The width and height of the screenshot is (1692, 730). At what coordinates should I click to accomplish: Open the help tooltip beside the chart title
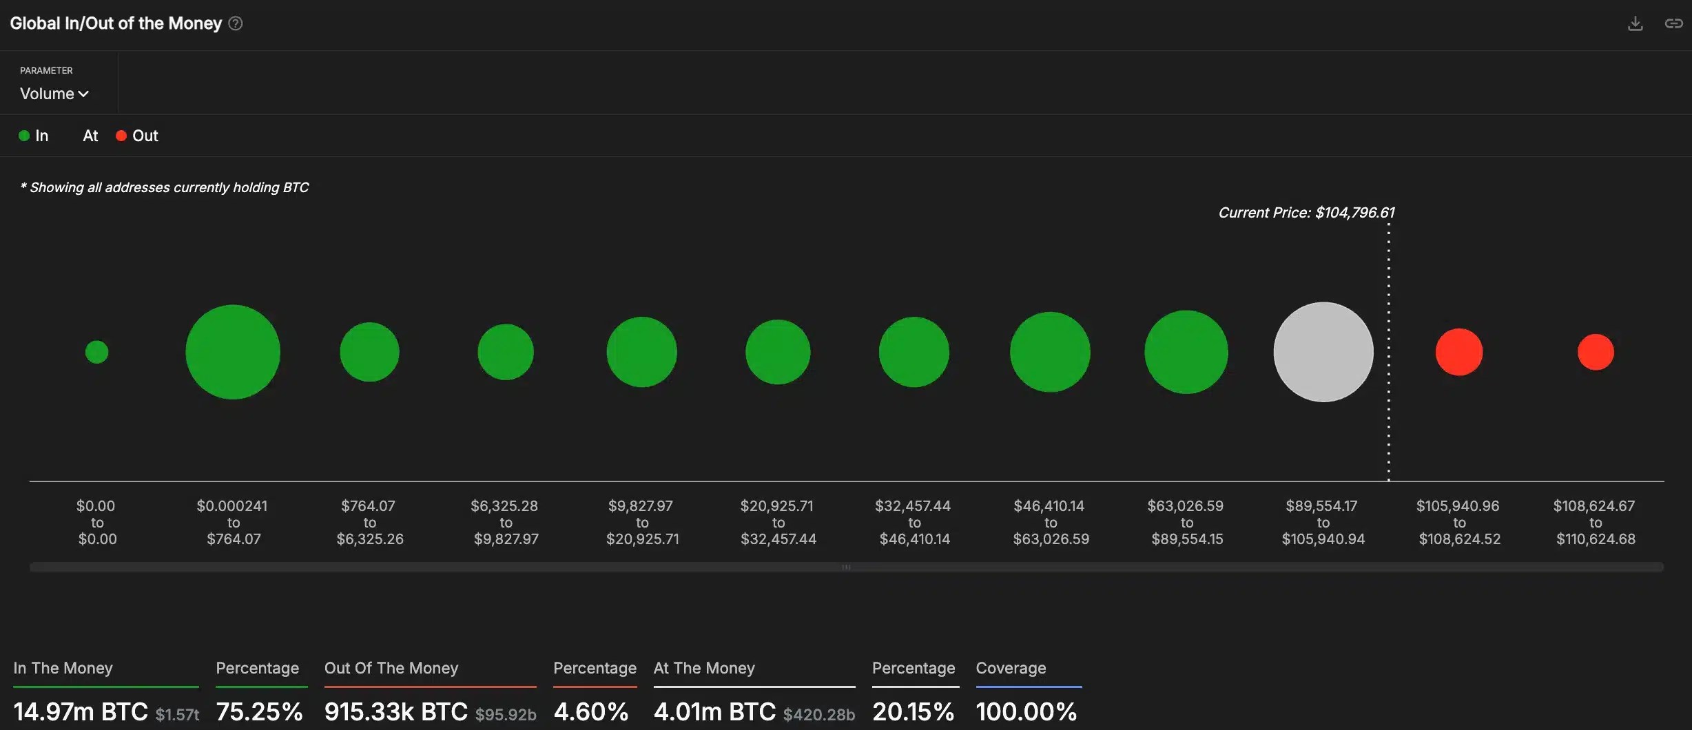pyautogui.click(x=234, y=23)
